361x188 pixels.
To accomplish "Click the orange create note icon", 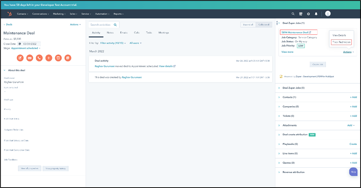I will pos(20,58).
